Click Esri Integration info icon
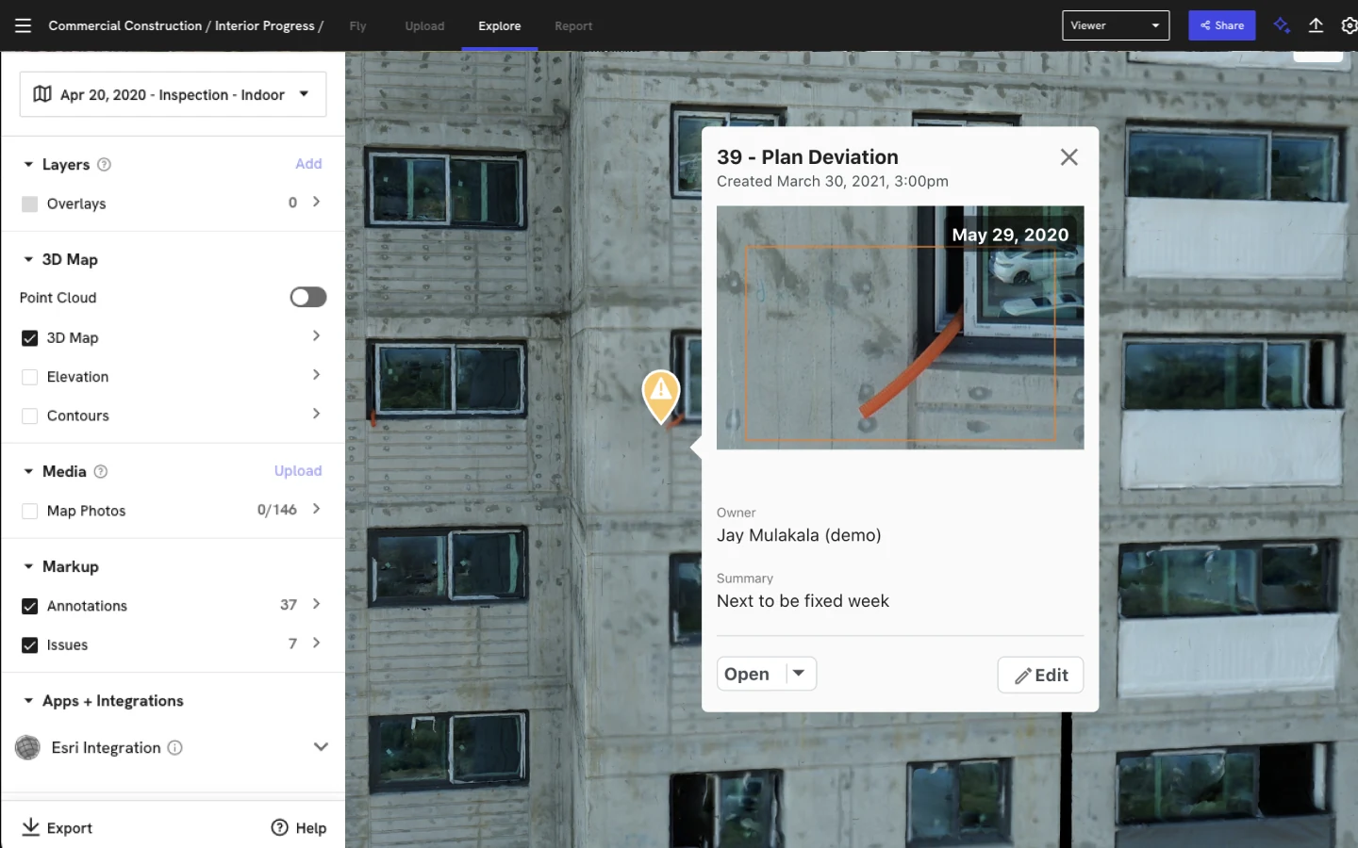The width and height of the screenshot is (1358, 848). click(x=174, y=747)
